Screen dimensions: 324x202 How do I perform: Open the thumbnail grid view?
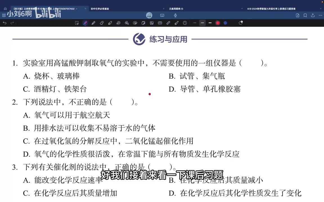point(4,15)
